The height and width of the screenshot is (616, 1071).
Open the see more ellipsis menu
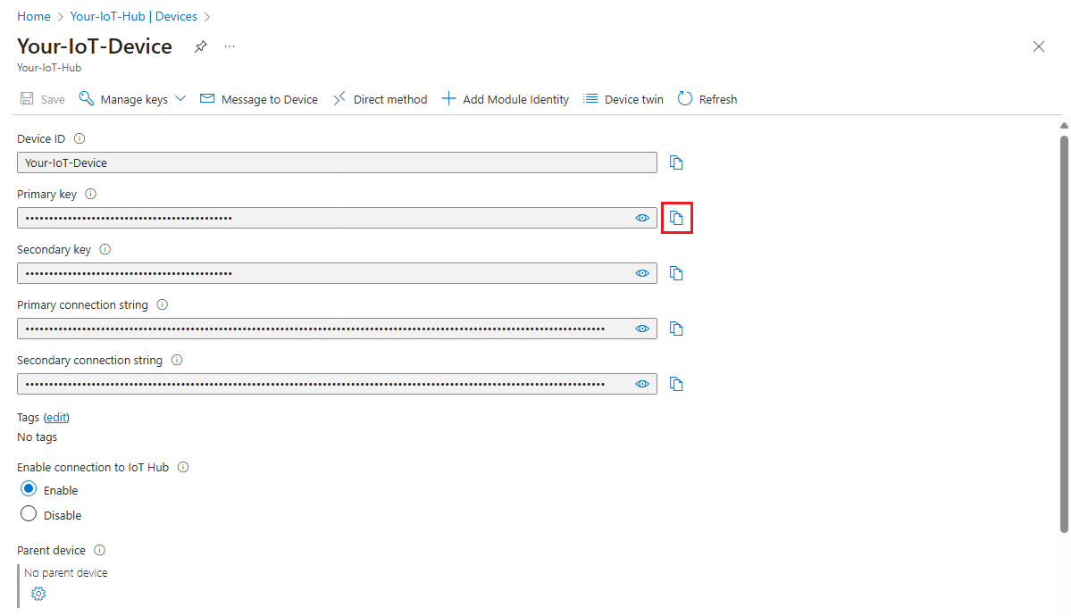tap(230, 46)
